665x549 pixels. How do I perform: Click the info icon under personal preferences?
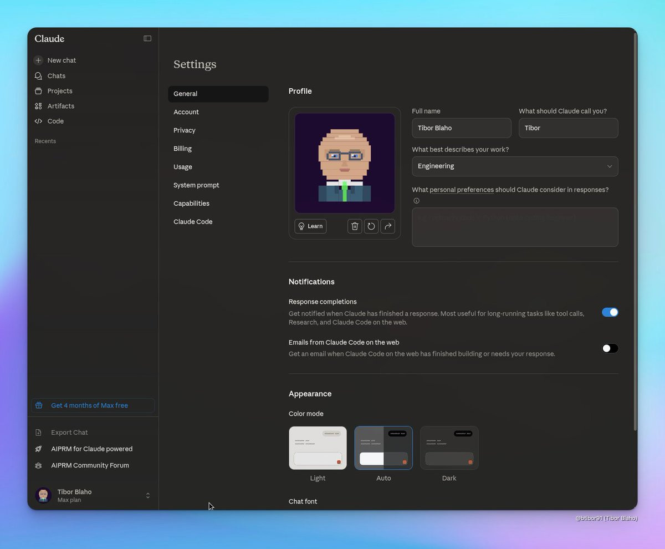pos(416,201)
